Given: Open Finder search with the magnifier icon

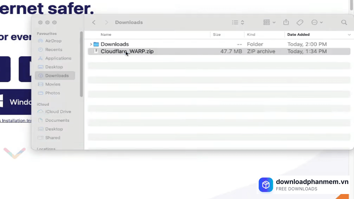Looking at the screenshot, I should pyautogui.click(x=344, y=22).
